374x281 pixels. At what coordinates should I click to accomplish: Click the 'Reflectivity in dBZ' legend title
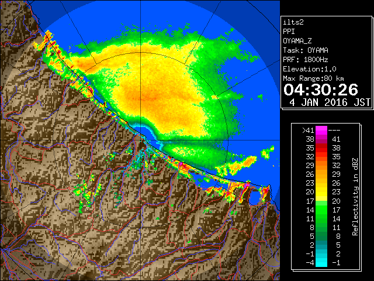355,197
